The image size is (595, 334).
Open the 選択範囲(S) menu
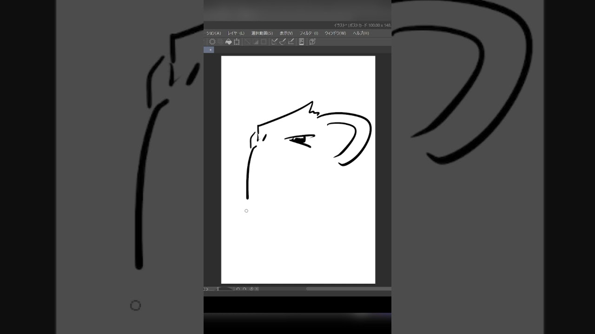pyautogui.click(x=262, y=33)
